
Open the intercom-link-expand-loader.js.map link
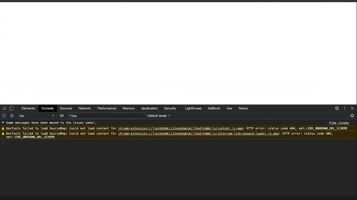[x=199, y=133]
